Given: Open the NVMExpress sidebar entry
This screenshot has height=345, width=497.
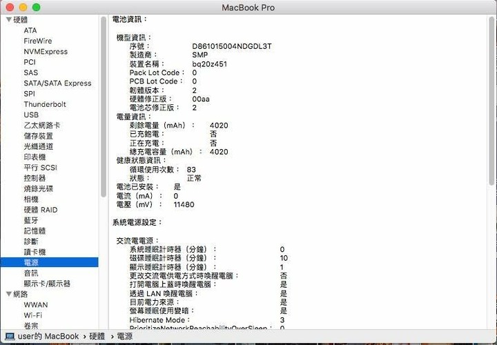Looking at the screenshot, I should pos(46,52).
